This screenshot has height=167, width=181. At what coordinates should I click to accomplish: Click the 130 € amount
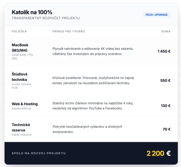tap(166, 106)
